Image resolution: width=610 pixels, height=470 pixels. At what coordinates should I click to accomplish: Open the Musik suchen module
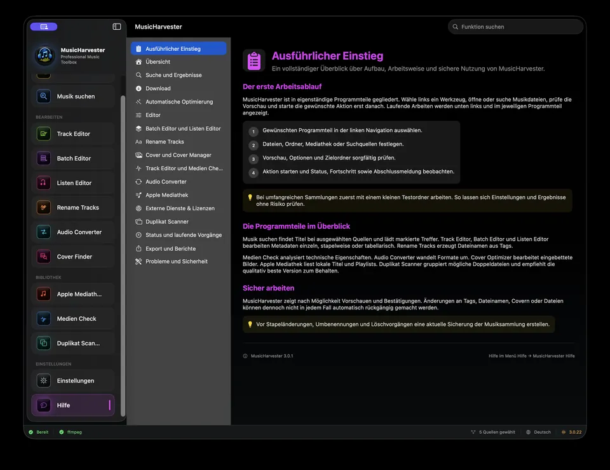(x=73, y=96)
